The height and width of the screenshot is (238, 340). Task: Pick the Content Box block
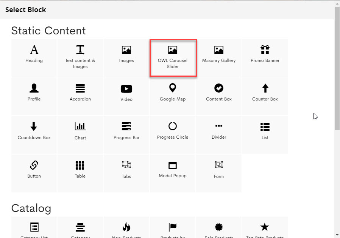(x=219, y=96)
